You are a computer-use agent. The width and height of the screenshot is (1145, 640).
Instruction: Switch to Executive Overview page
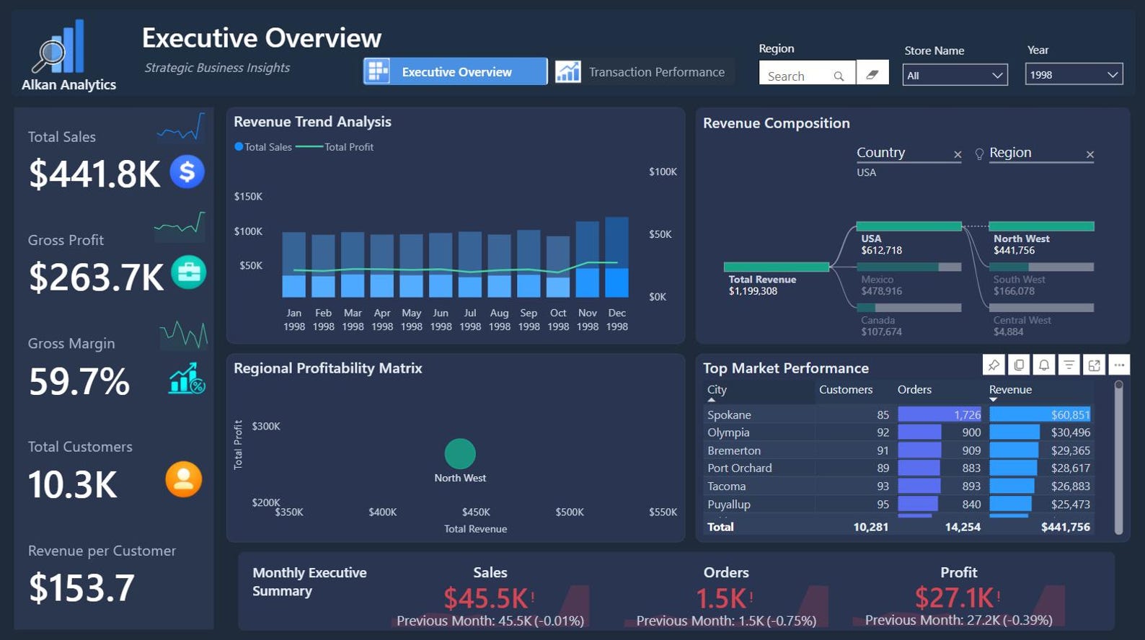[x=455, y=71]
